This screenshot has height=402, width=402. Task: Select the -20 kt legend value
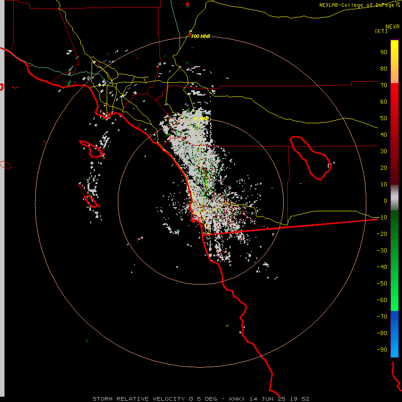pos(382,234)
